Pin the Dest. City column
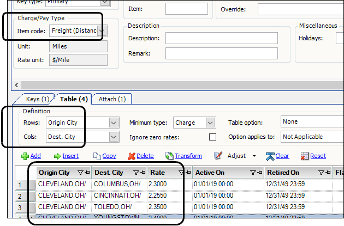 (143, 173)
